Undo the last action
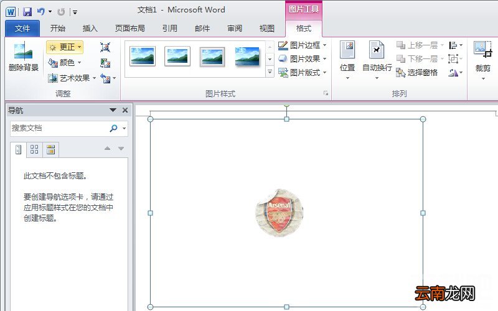This screenshot has width=498, height=311. pos(40,12)
